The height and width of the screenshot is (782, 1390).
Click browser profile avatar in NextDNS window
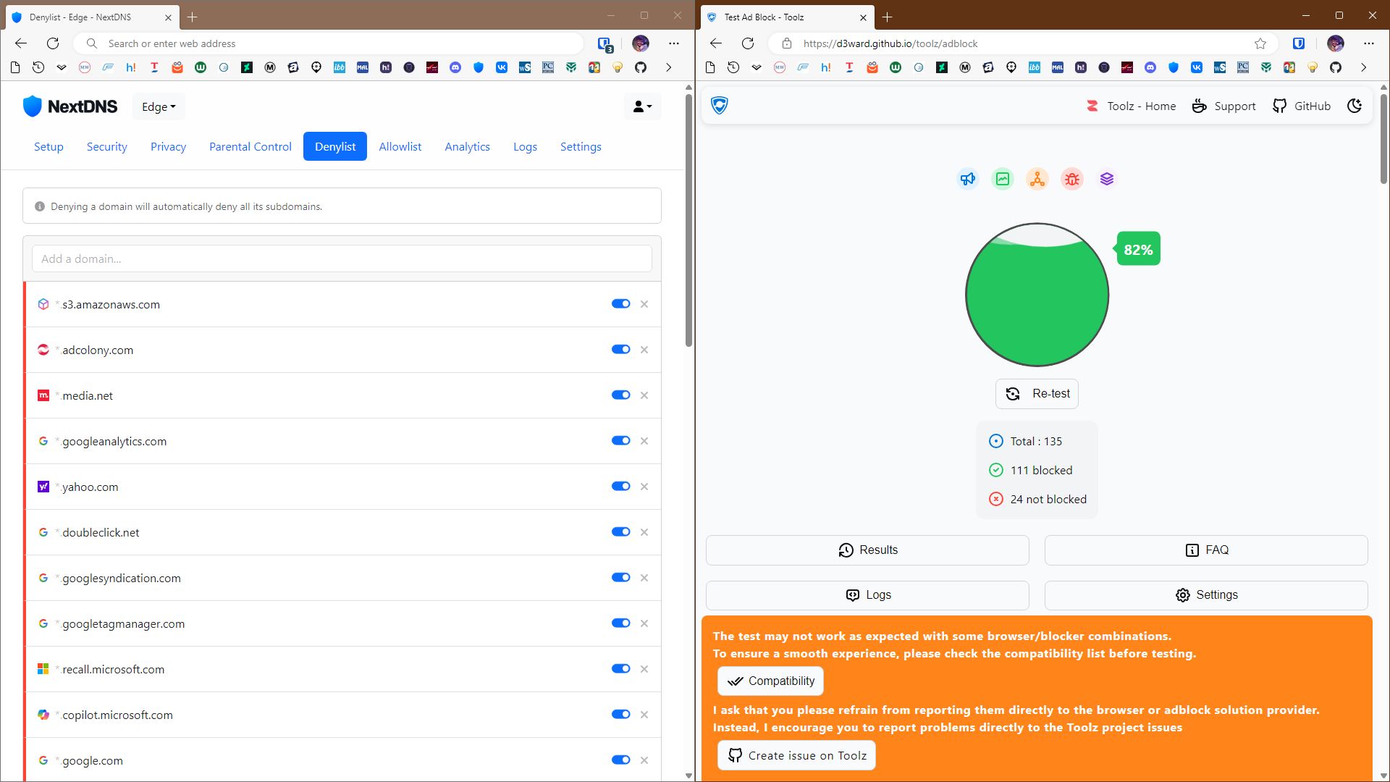coord(641,43)
